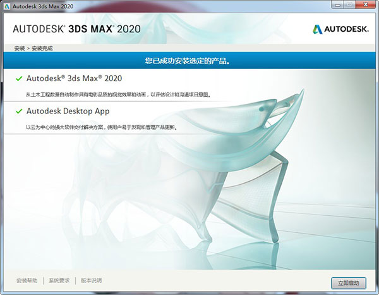The image size is (379, 295).
Task: Click the Autodesk 3ds Max 2020 window title text
Action: (x=43, y=6)
